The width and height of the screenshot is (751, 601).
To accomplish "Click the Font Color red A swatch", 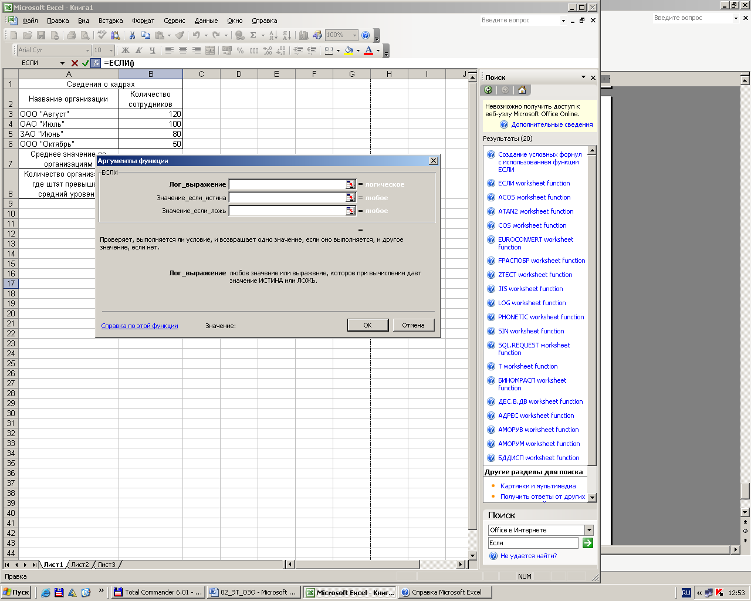I will tap(368, 50).
